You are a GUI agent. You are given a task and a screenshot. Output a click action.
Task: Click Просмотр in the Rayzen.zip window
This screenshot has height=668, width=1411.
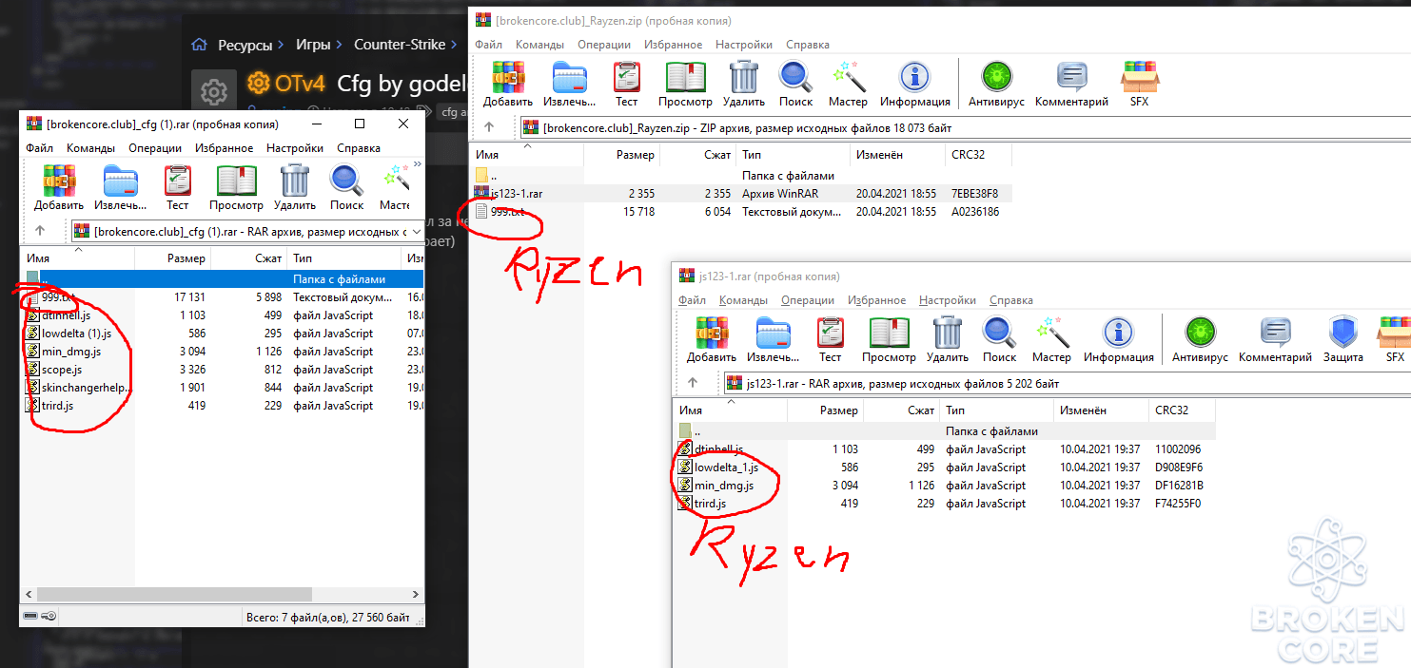(x=685, y=84)
